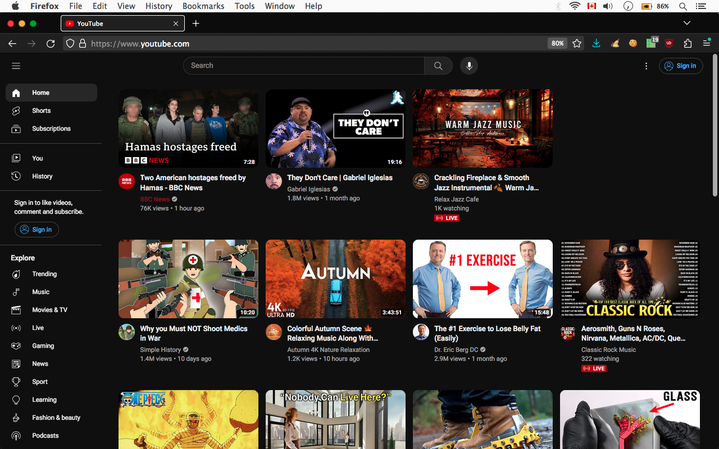Open a new tab with plus button
This screenshot has width=719, height=449.
coord(195,24)
